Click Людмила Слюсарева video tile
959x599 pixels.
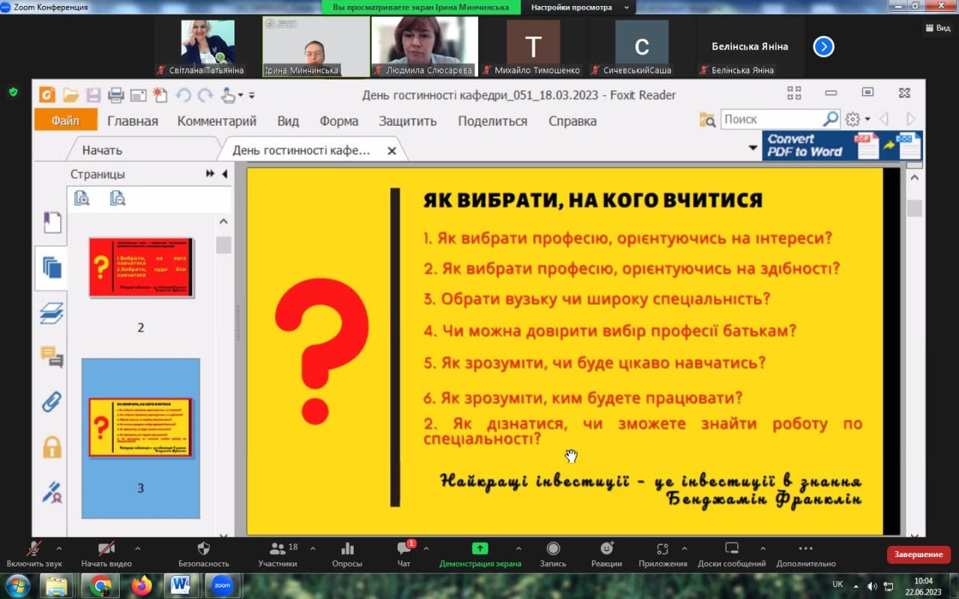425,46
